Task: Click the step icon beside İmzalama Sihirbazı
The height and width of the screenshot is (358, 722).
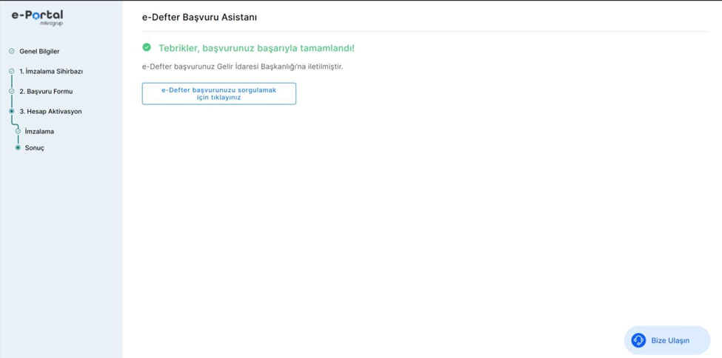Action: [x=11, y=72]
